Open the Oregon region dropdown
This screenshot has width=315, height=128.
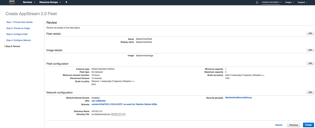coord(289,2)
